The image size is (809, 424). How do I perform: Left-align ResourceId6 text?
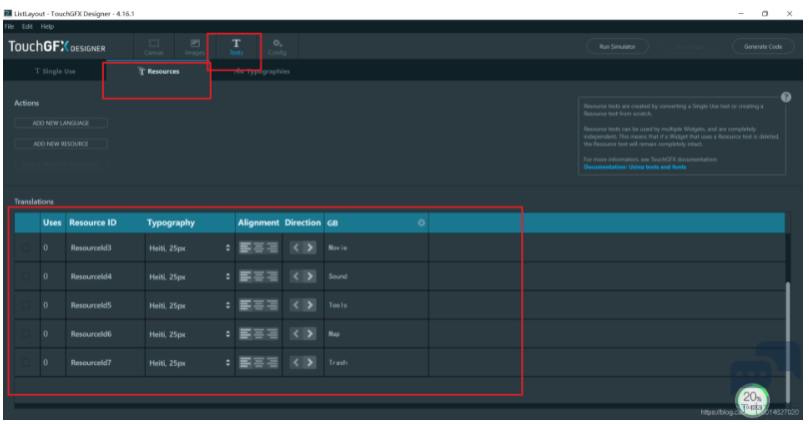[x=245, y=334]
